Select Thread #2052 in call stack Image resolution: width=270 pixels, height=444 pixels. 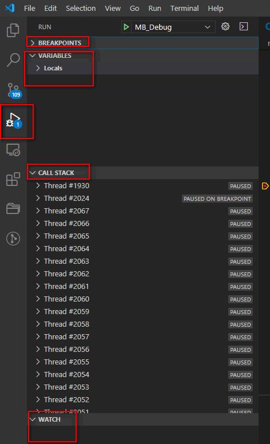coord(142,400)
